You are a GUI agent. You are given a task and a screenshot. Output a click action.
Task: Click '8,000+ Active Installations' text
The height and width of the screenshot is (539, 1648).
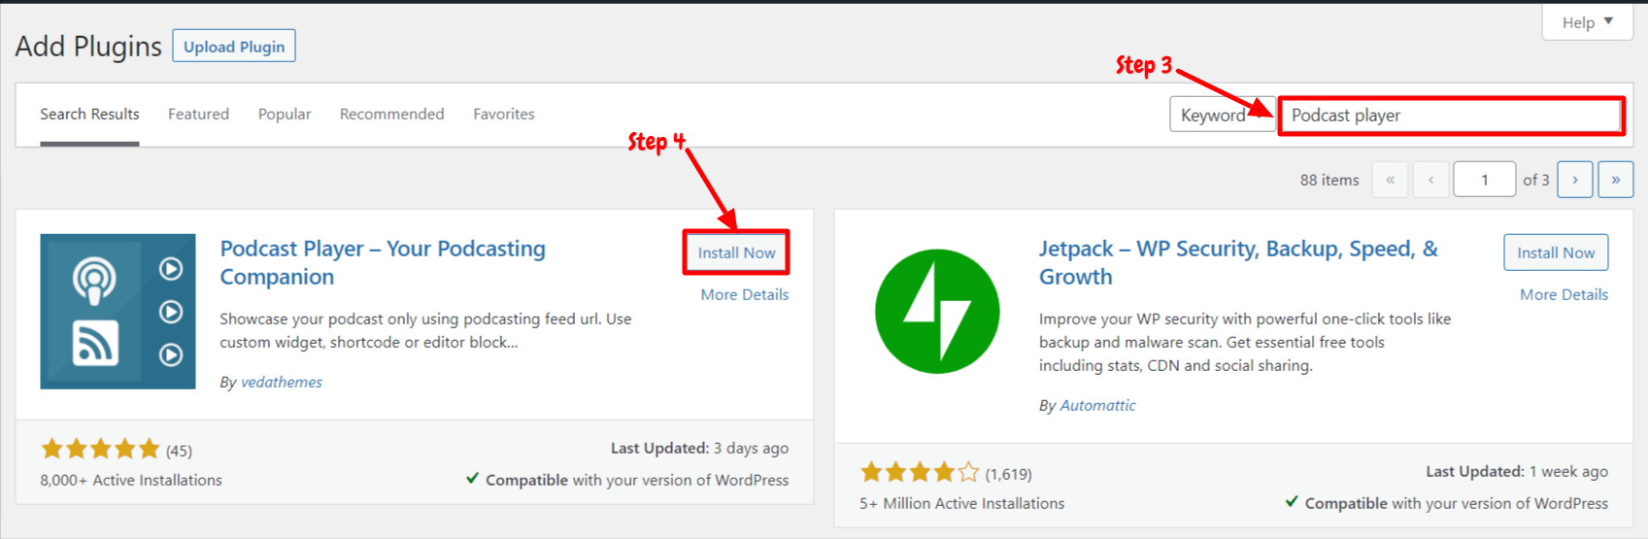(131, 480)
